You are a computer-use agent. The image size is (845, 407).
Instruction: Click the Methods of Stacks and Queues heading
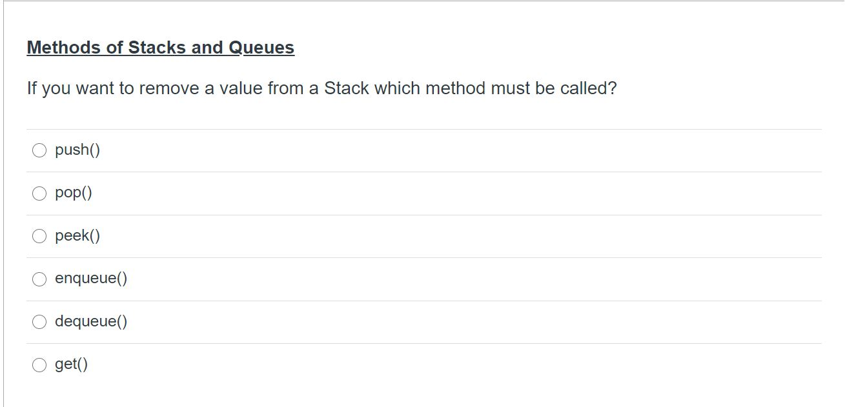coord(161,48)
